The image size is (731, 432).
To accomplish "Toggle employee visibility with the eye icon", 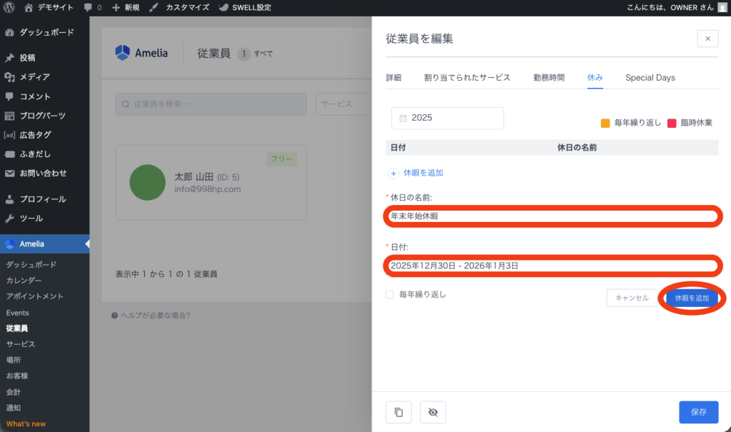I will coord(433,412).
